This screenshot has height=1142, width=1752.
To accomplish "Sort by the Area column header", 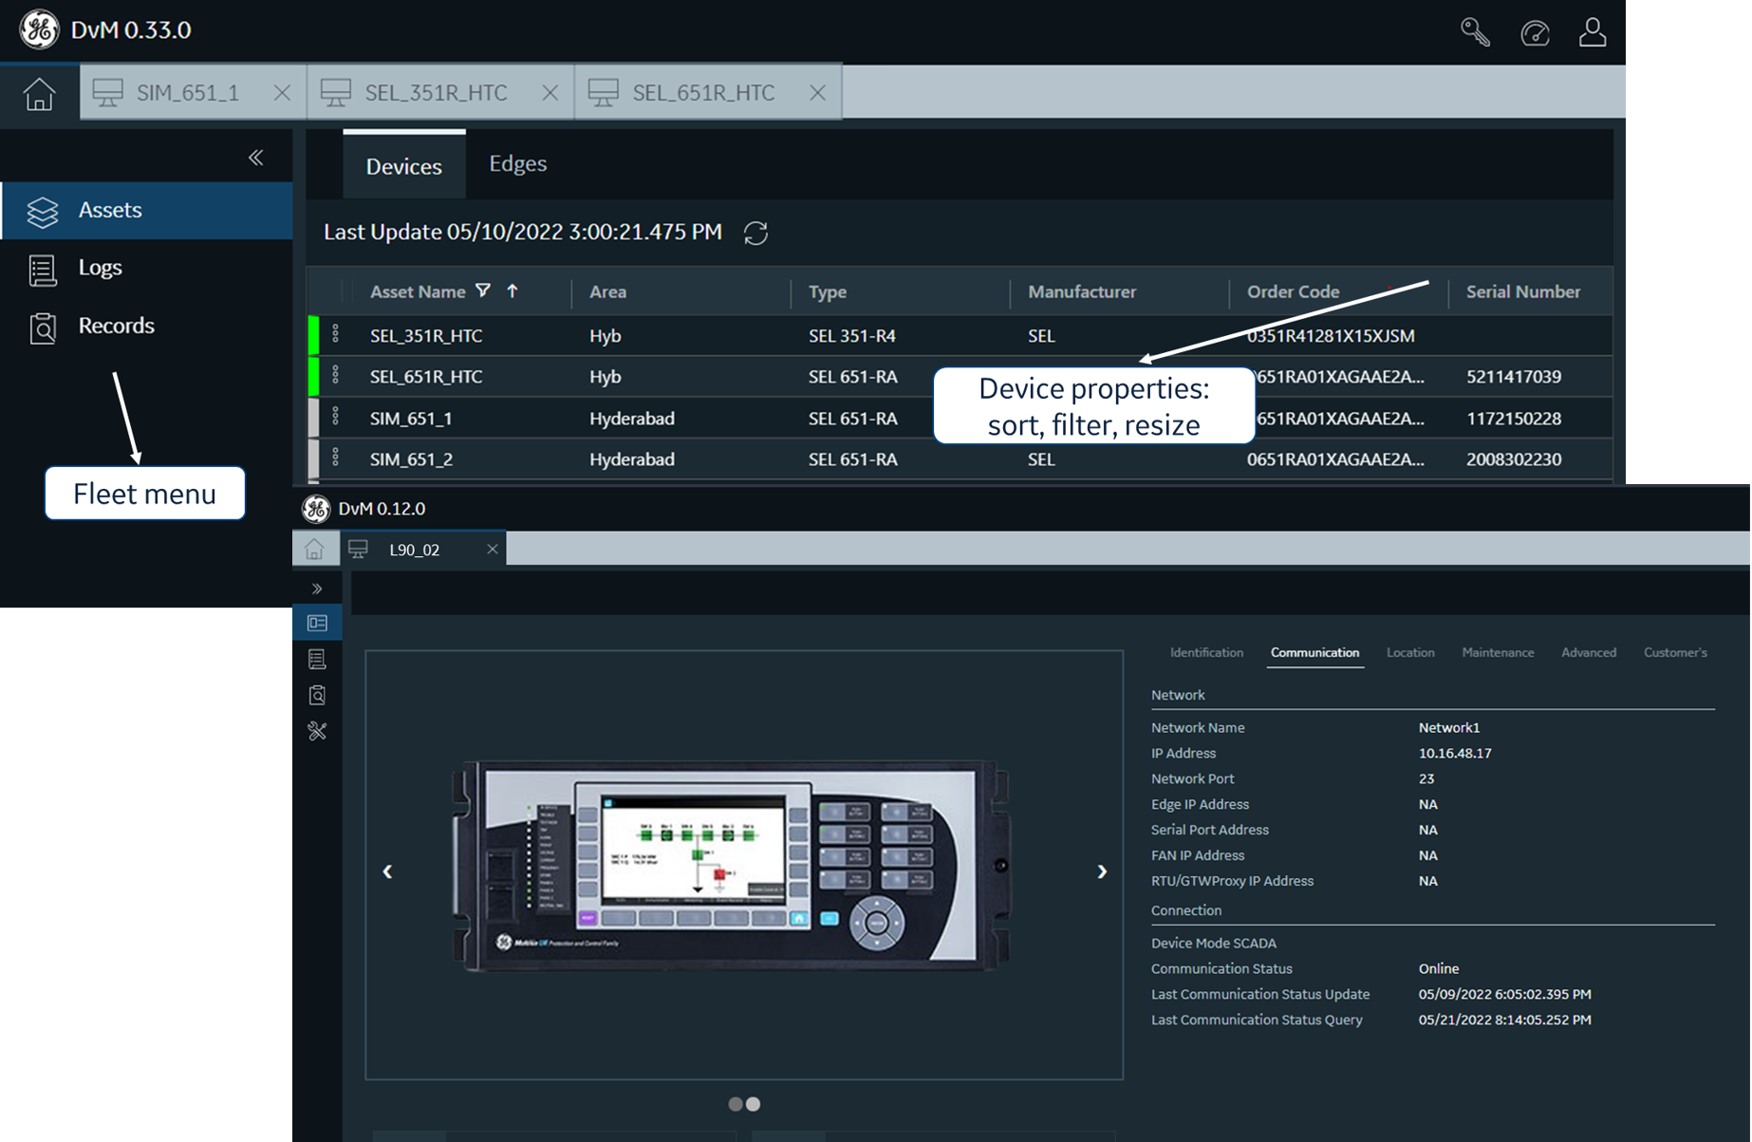I will pyautogui.click(x=607, y=292).
